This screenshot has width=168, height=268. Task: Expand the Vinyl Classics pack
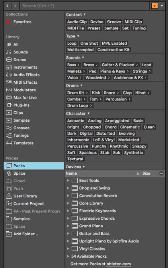(x=68, y=249)
